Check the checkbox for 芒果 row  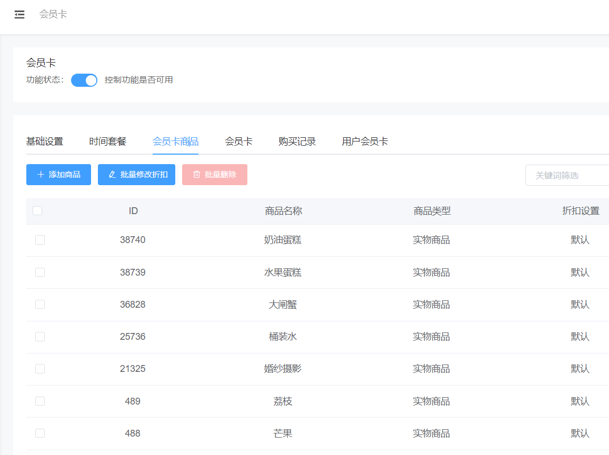coord(40,433)
